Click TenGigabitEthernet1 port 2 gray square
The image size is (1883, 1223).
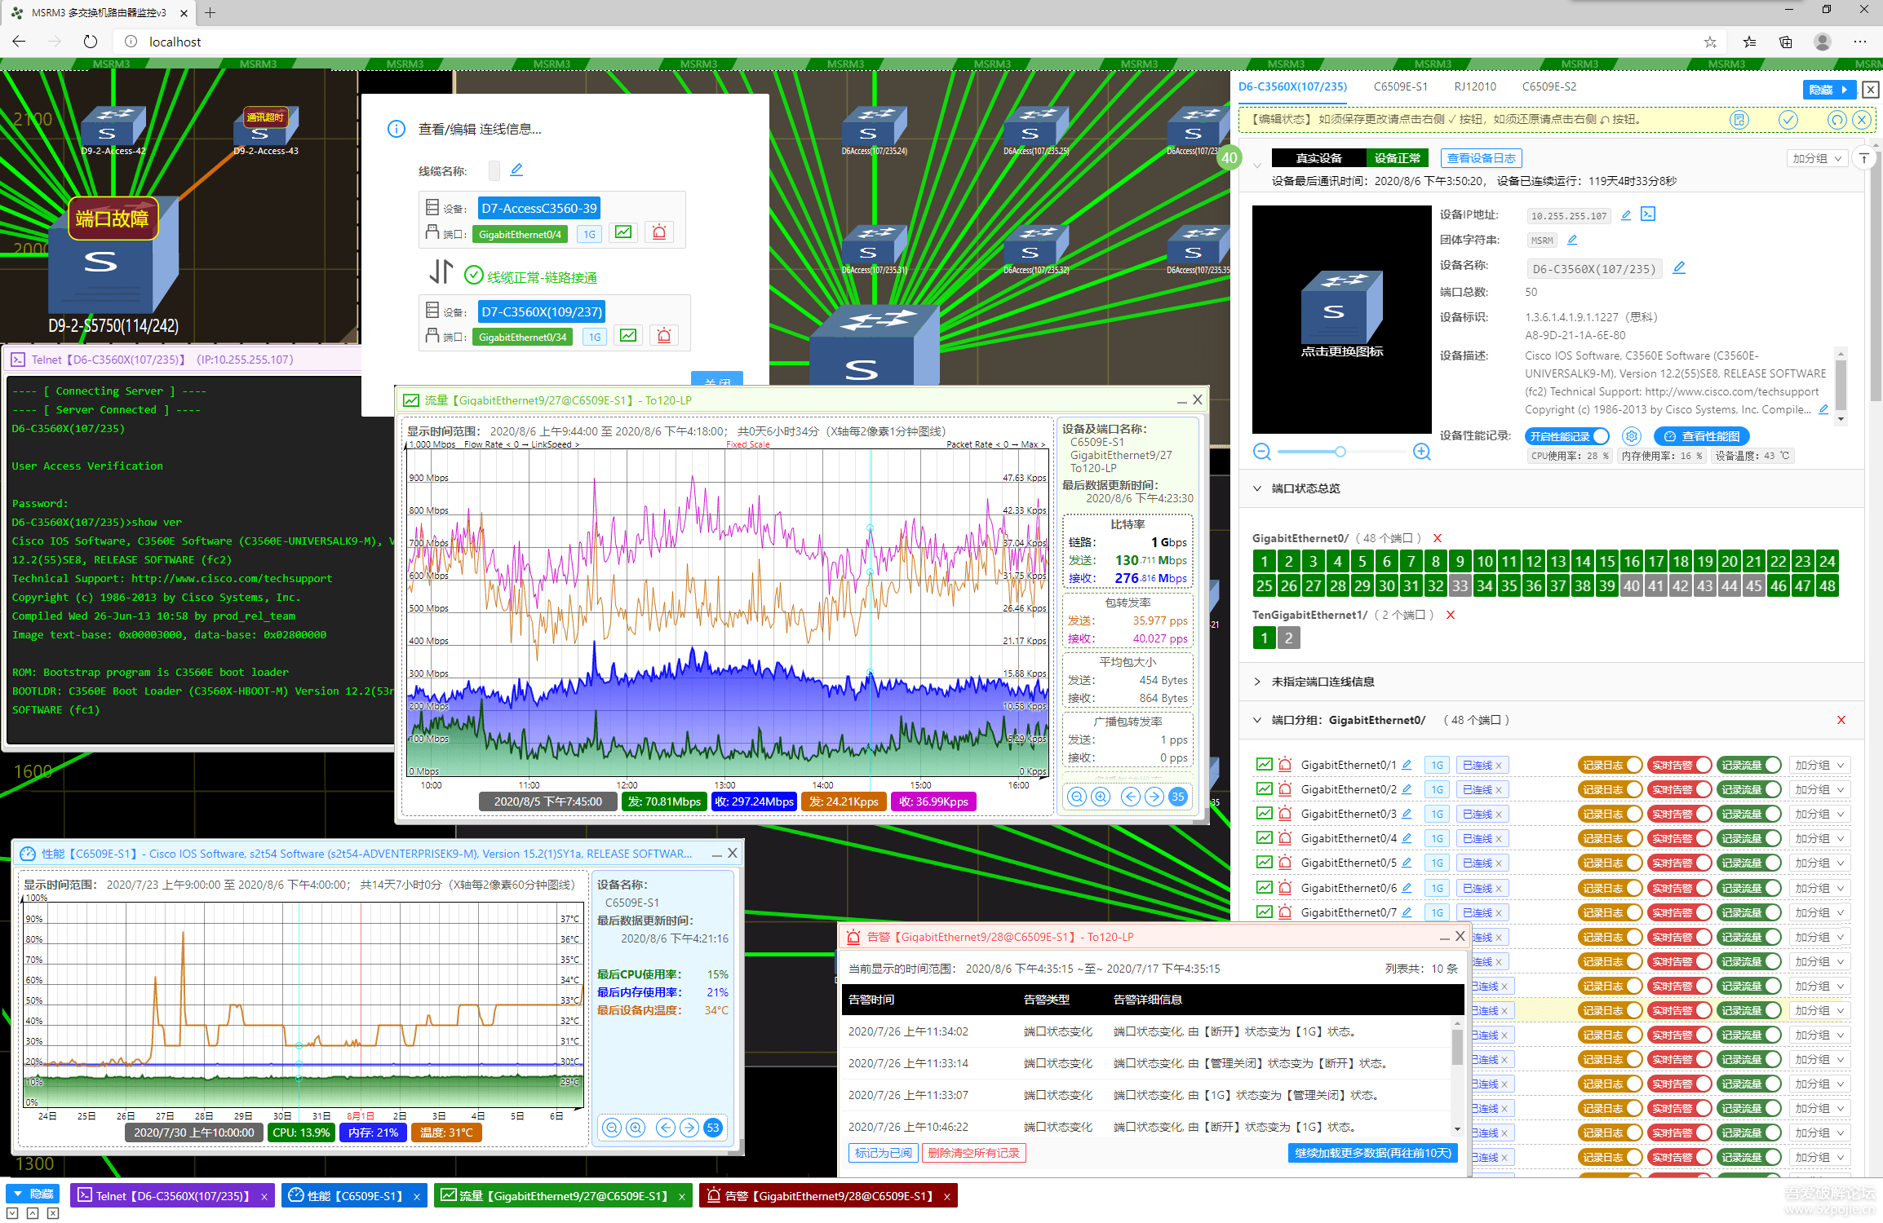1289,638
